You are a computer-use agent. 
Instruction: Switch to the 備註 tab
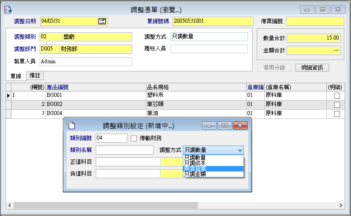coord(34,76)
